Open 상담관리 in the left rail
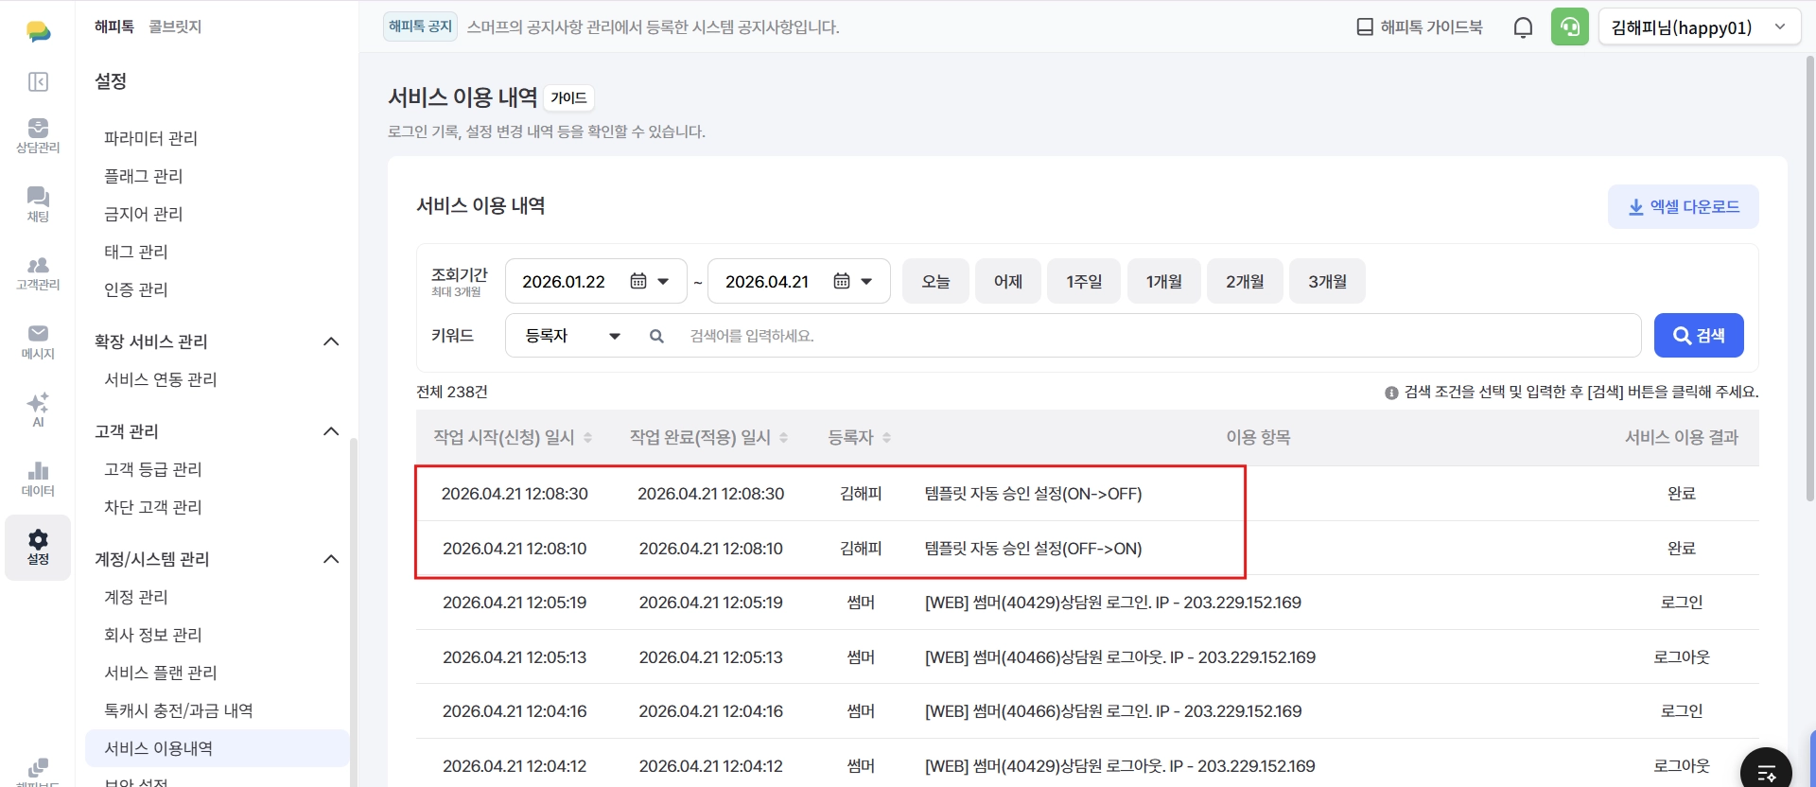 [38, 135]
